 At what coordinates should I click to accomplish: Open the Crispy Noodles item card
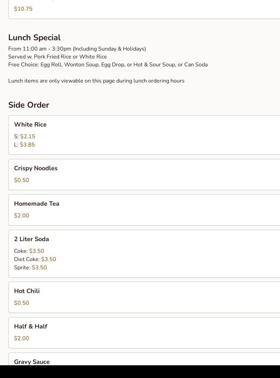(144, 174)
